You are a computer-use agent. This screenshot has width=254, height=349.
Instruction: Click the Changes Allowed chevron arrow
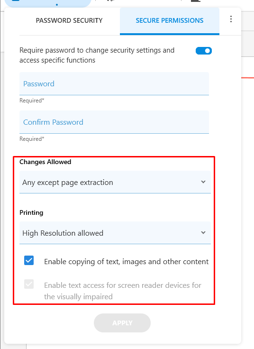[203, 182]
